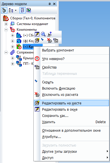
Task: Click the magnifier zoom icon in the mini toolbar
Action: [x=43, y=34]
